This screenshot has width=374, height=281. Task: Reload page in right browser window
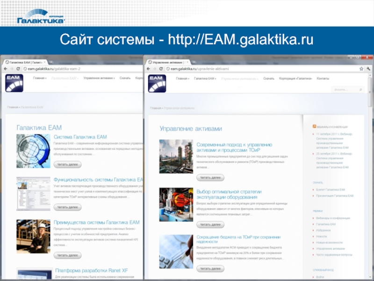point(161,69)
